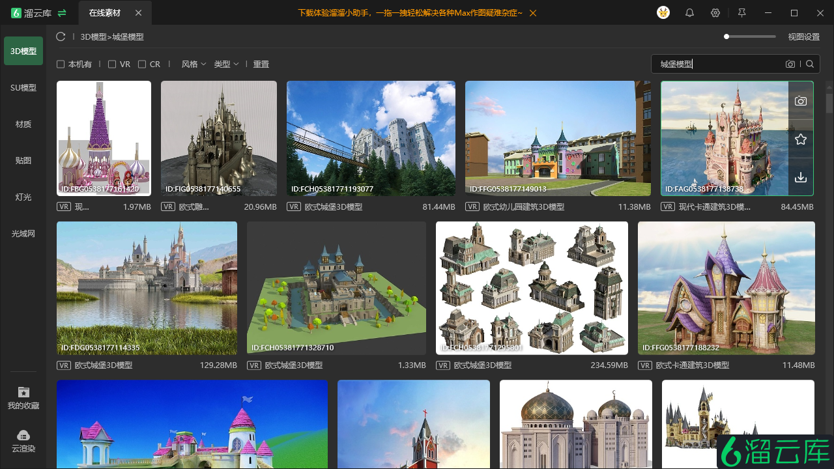Click VR badge next to 欧式雕... title
This screenshot has height=469, width=834.
168,207
